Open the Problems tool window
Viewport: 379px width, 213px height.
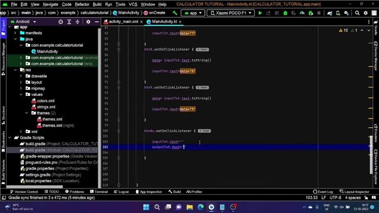point(75,192)
